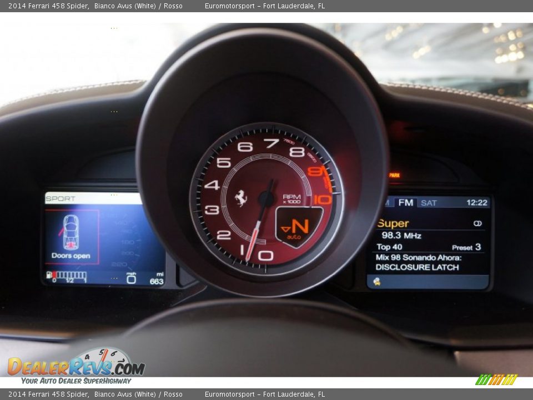Click the fuel pump icon on fuel gauge
The height and width of the screenshot is (400, 533).
(49, 273)
